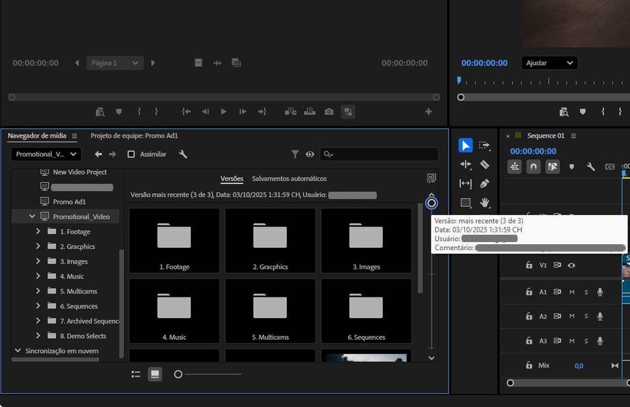Open the Promotional_V project dropdown
The height and width of the screenshot is (407, 630).
tap(45, 154)
